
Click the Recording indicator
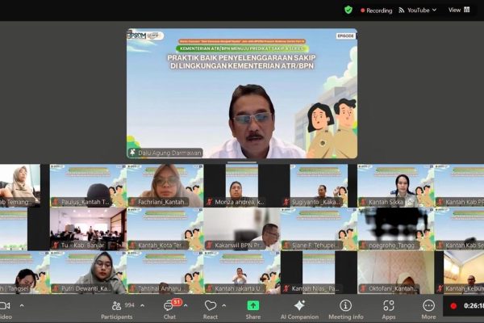coord(376,10)
